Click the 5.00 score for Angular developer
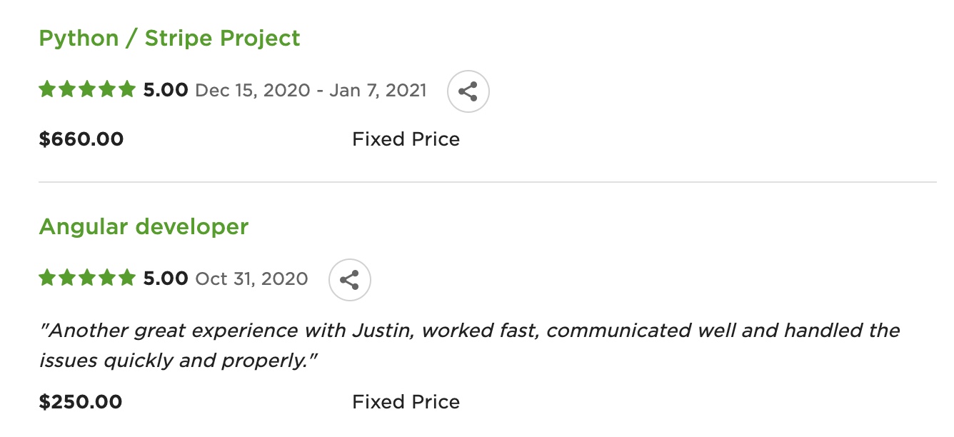The image size is (954, 437). [x=166, y=278]
